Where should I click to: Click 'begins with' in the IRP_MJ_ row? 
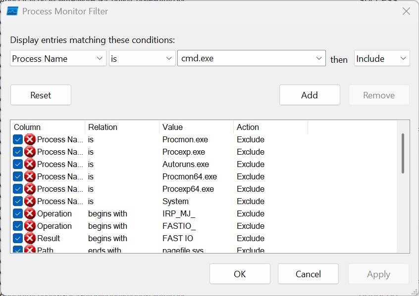(x=107, y=213)
